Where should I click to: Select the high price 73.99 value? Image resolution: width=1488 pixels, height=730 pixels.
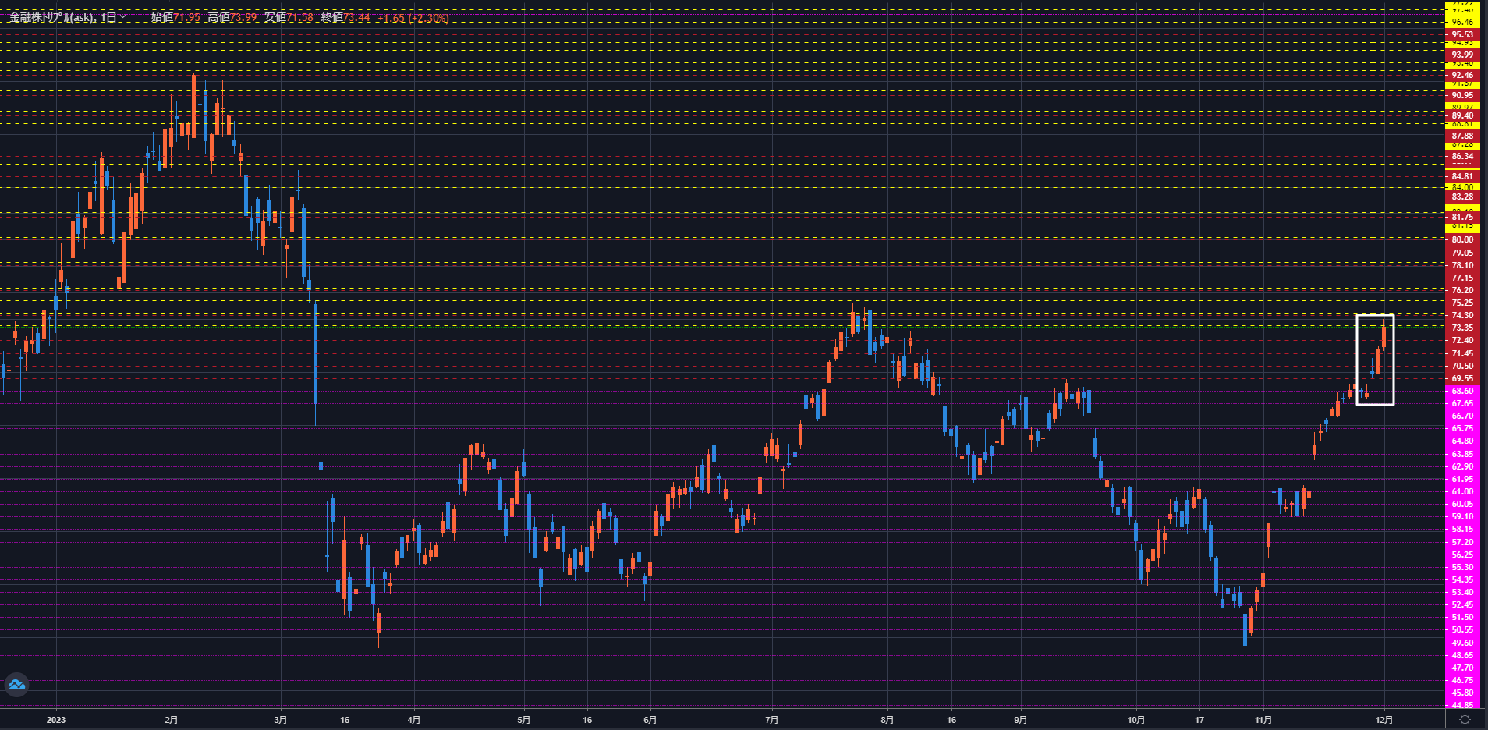[x=243, y=17]
